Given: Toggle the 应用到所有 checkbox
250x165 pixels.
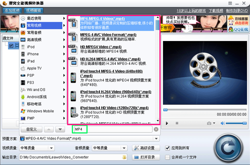Looking at the screenshot, I should pyautogui.click(x=167, y=148).
